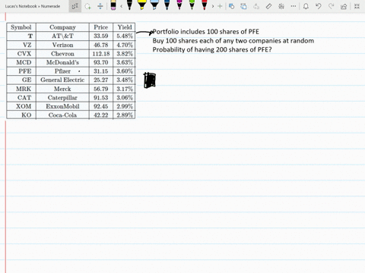
Task: Click the yield cell '2.89%'
Action: [124, 115]
